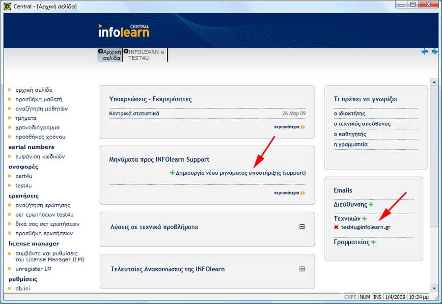Click the test4u@infolearn.gr email address
442x304 pixels.
tap(365, 227)
